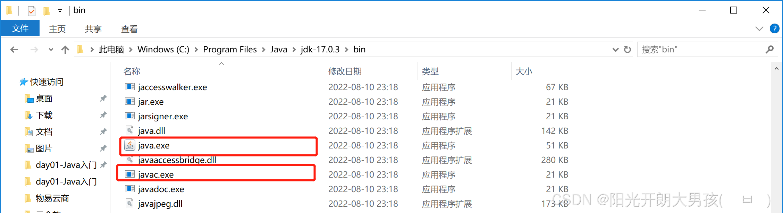The height and width of the screenshot is (213, 783).
Task: Select the javac.exe application icon
Action: pyautogui.click(x=130, y=174)
